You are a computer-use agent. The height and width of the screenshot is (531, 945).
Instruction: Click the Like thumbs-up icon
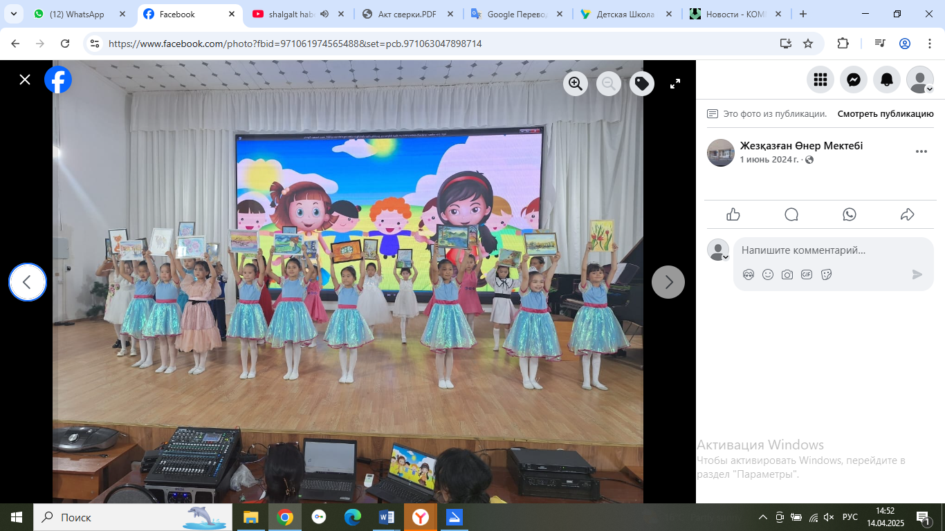(x=733, y=214)
